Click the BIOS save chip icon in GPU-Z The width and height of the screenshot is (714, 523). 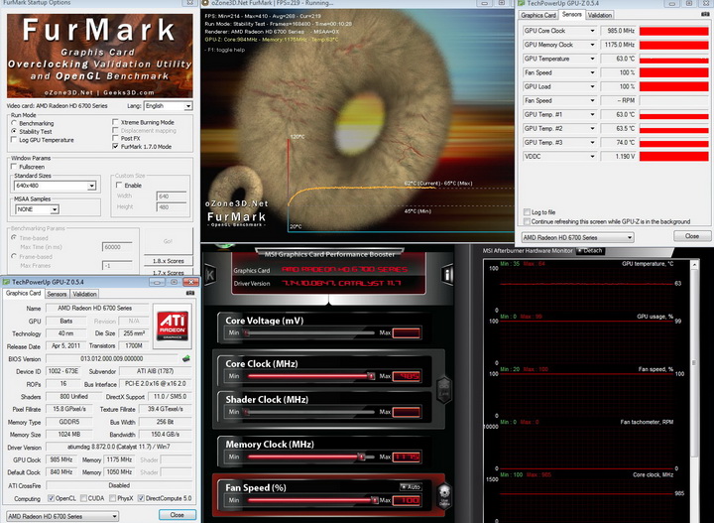[x=186, y=358]
